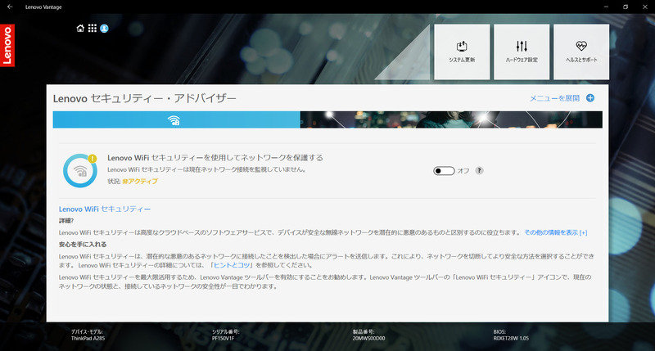This screenshot has height=351, width=655.
Task: Open the システム更新 tile
Action: click(x=462, y=52)
